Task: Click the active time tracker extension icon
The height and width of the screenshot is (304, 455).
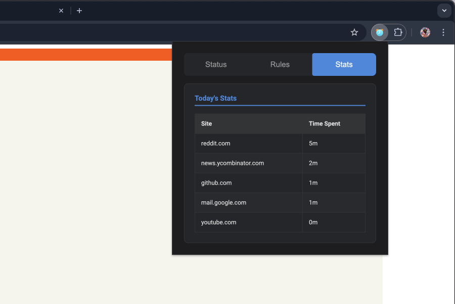Action: point(380,32)
